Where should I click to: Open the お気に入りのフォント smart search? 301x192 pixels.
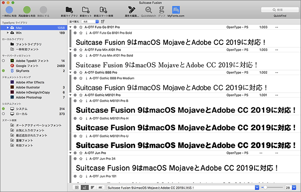tap(33, 130)
